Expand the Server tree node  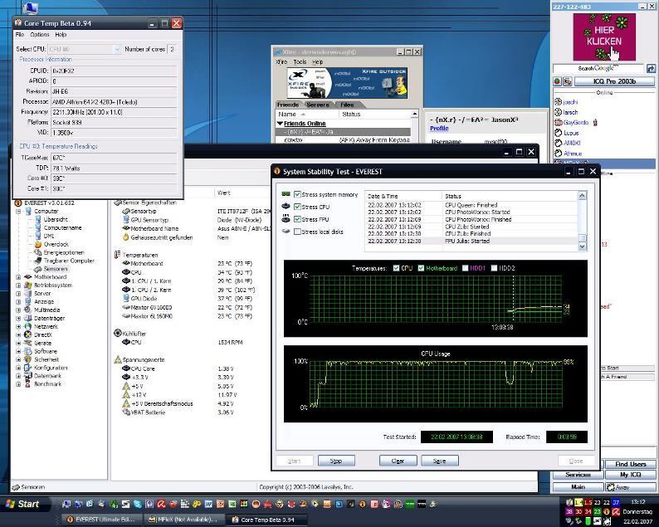click(18, 293)
